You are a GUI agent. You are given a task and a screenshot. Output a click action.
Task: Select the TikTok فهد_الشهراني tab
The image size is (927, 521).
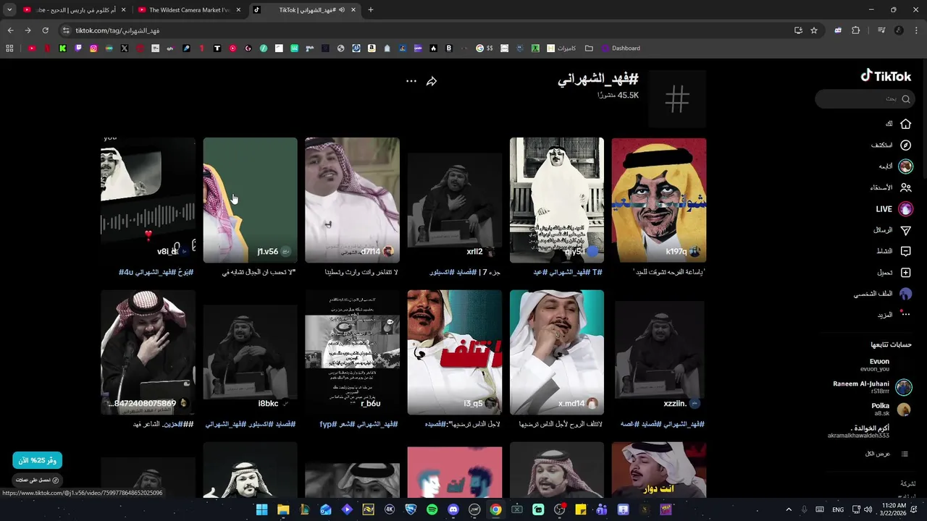pyautogui.click(x=306, y=10)
